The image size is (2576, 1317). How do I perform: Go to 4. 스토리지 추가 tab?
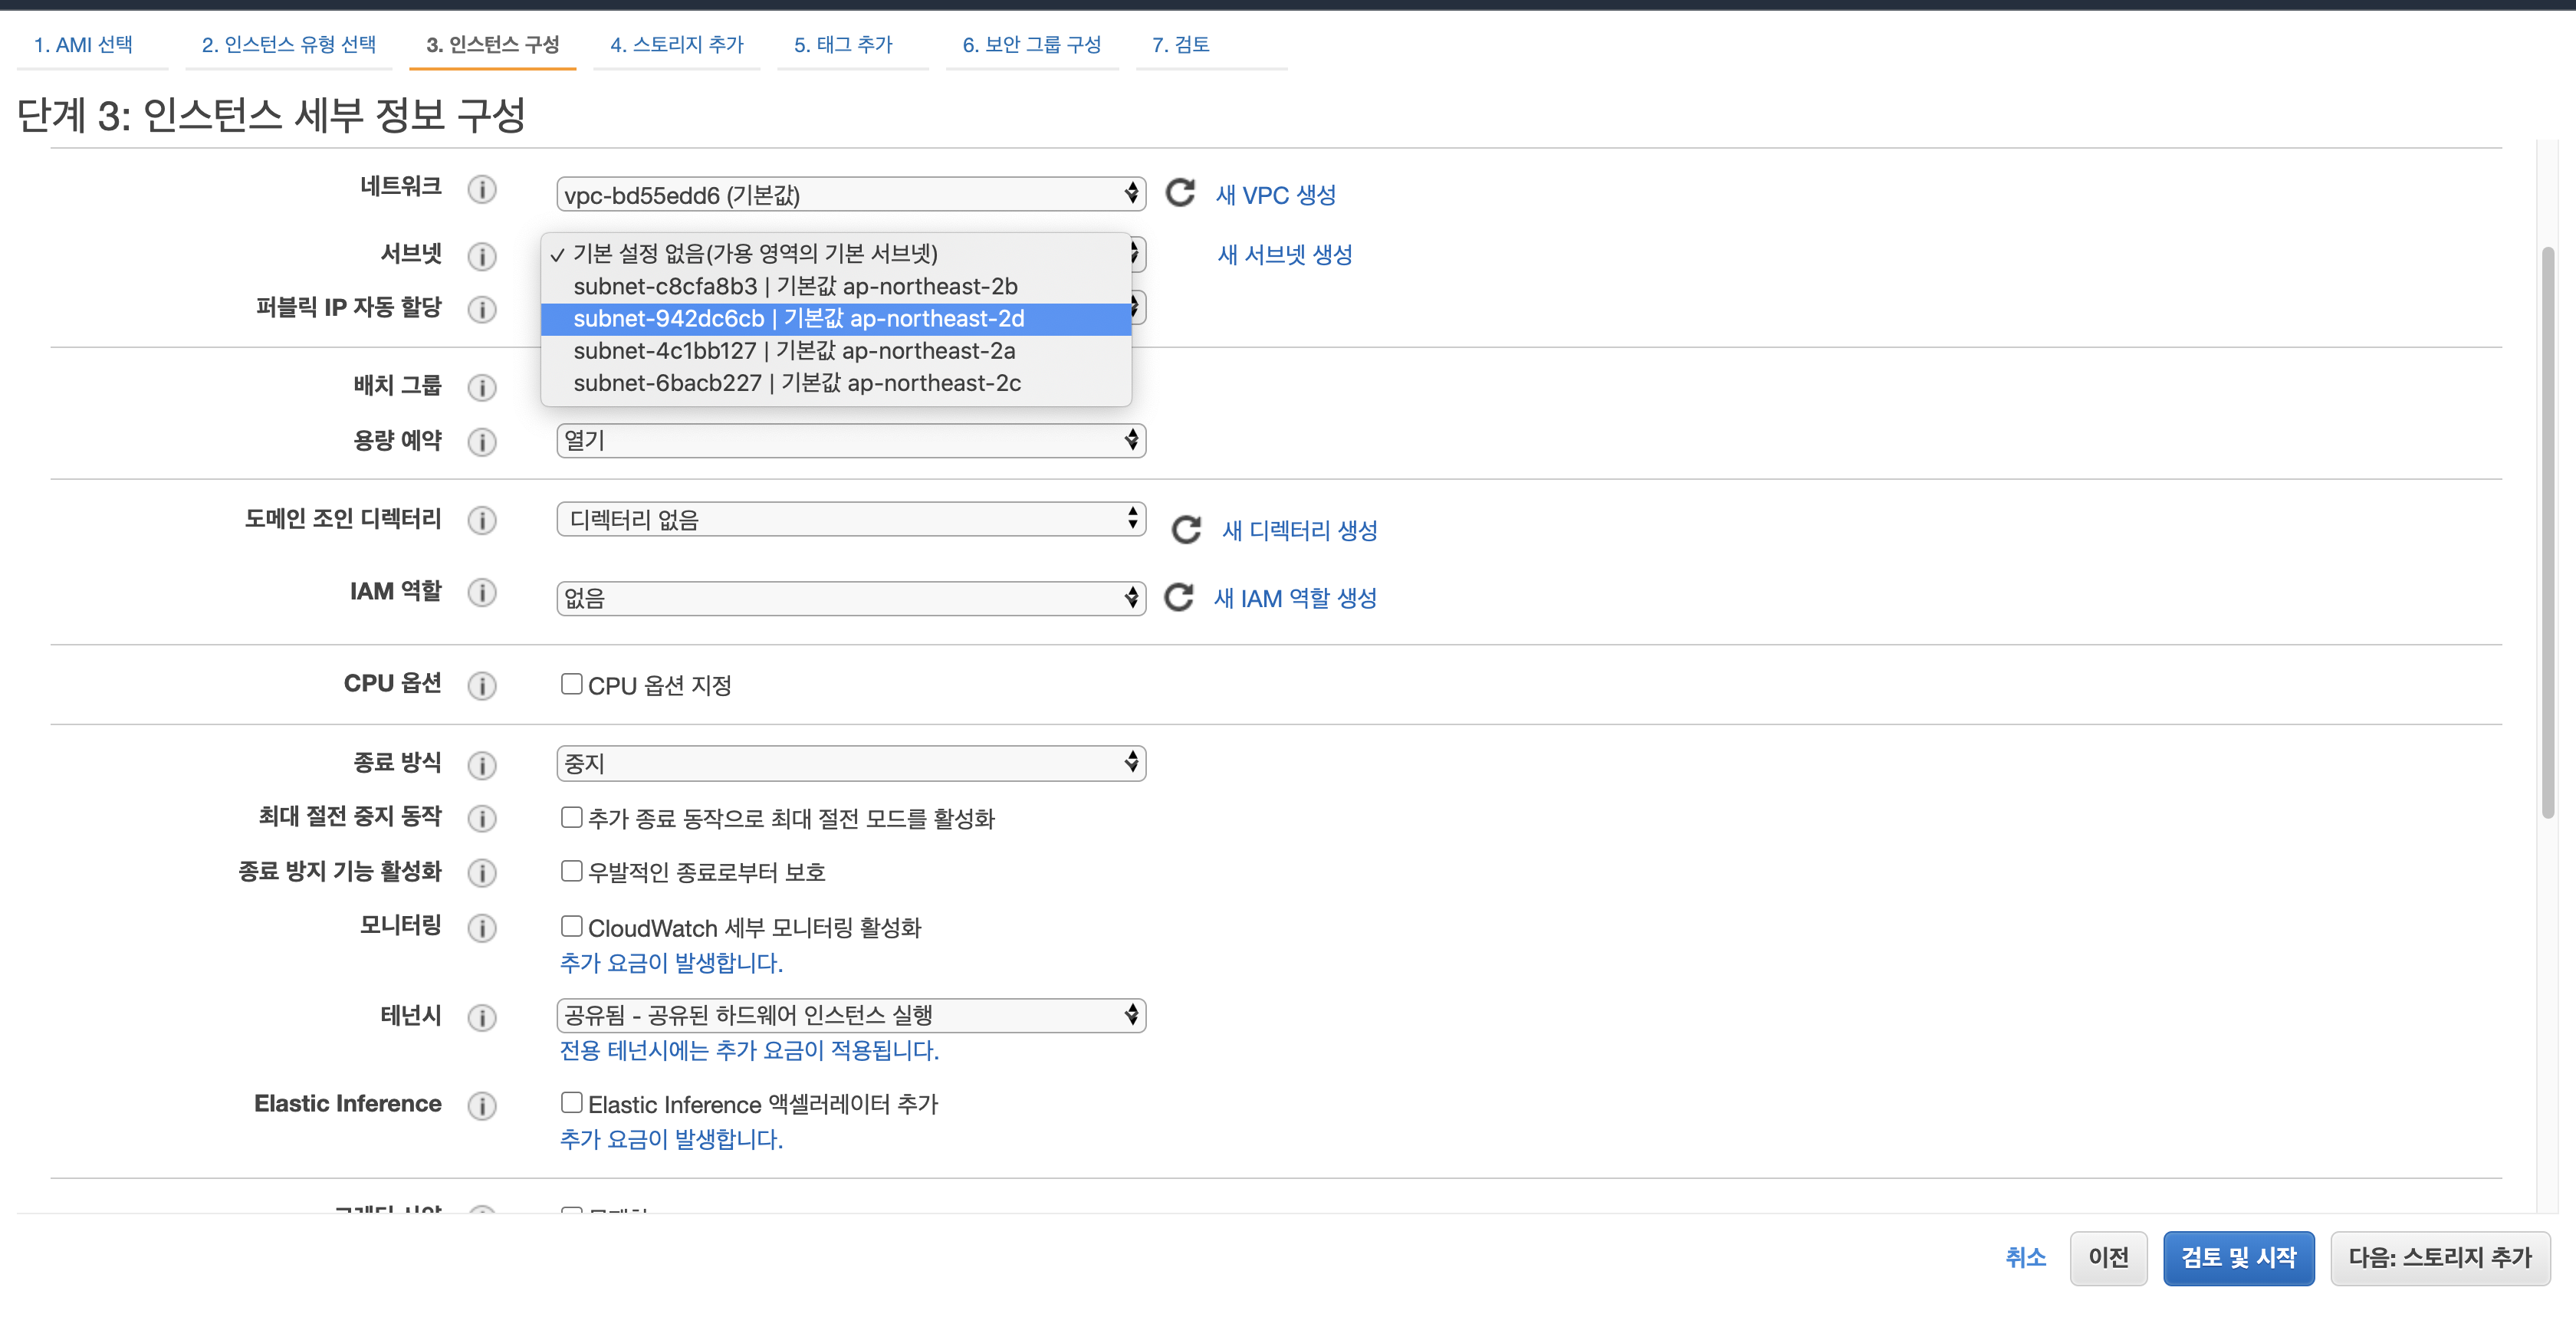677,45
